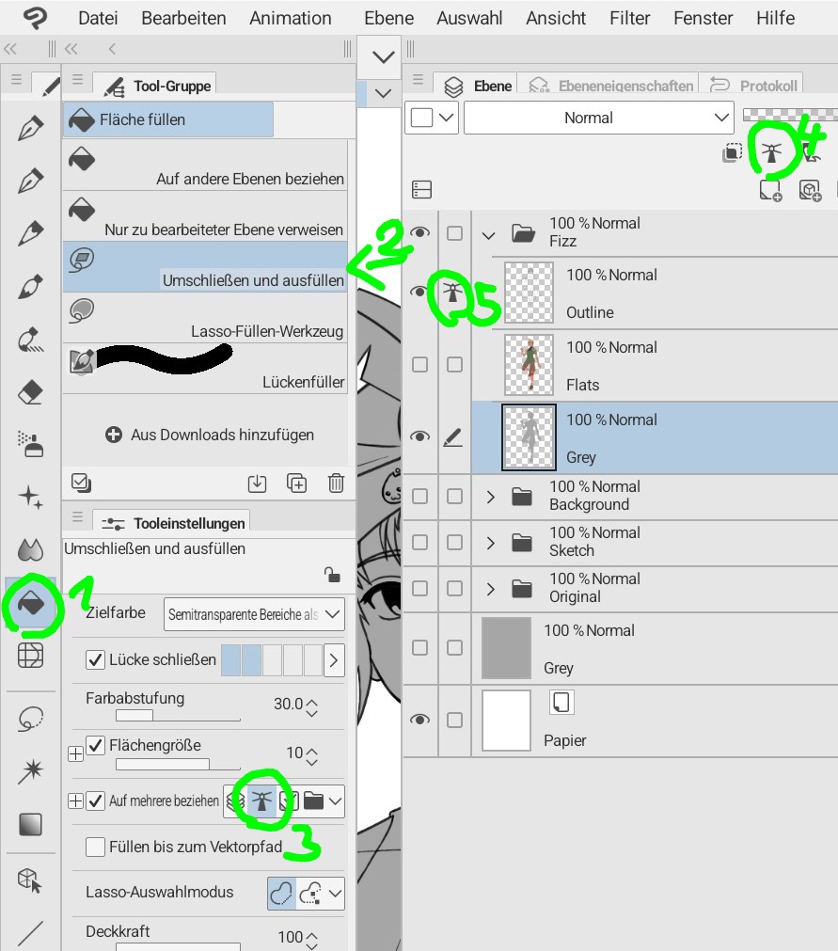838x951 pixels.
Task: Open the Filter menu
Action: 630,18
